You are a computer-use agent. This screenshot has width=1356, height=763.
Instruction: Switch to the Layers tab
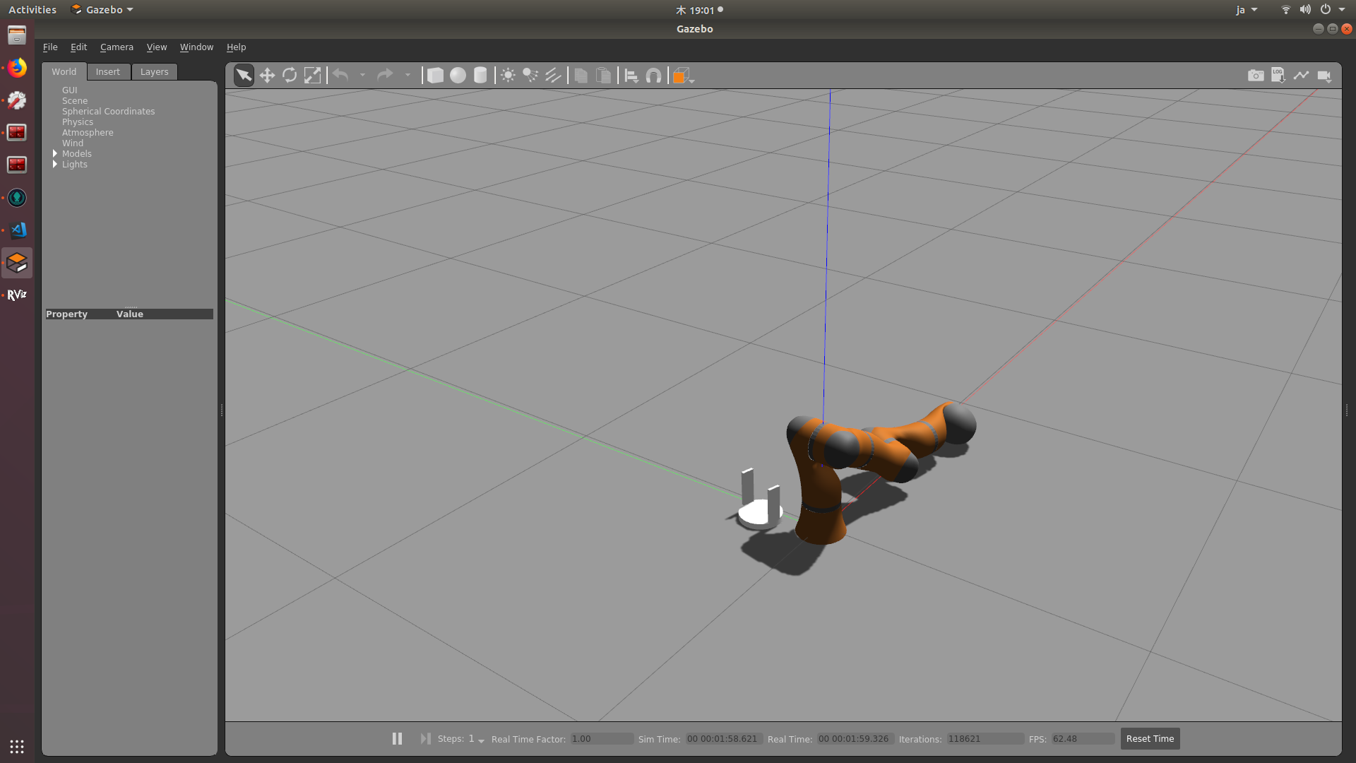(154, 71)
